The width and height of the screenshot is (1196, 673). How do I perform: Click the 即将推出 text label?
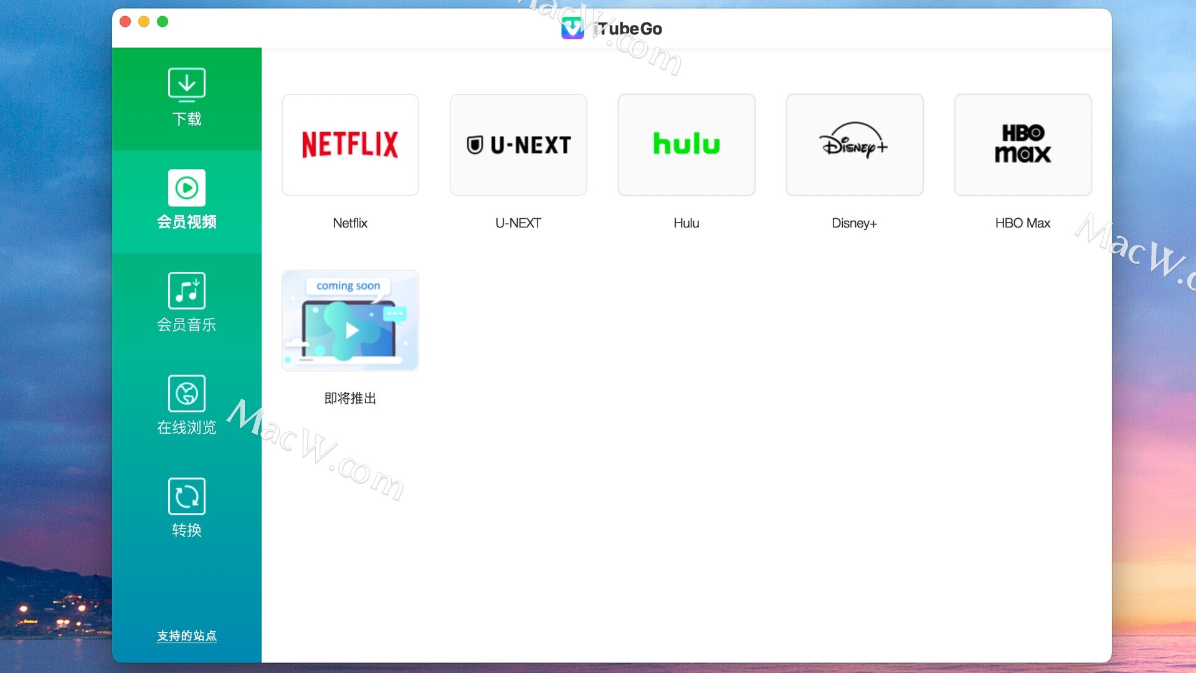click(x=350, y=398)
